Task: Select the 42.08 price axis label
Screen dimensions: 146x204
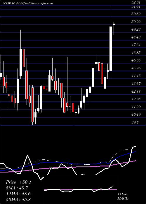Action: tap(136, 99)
